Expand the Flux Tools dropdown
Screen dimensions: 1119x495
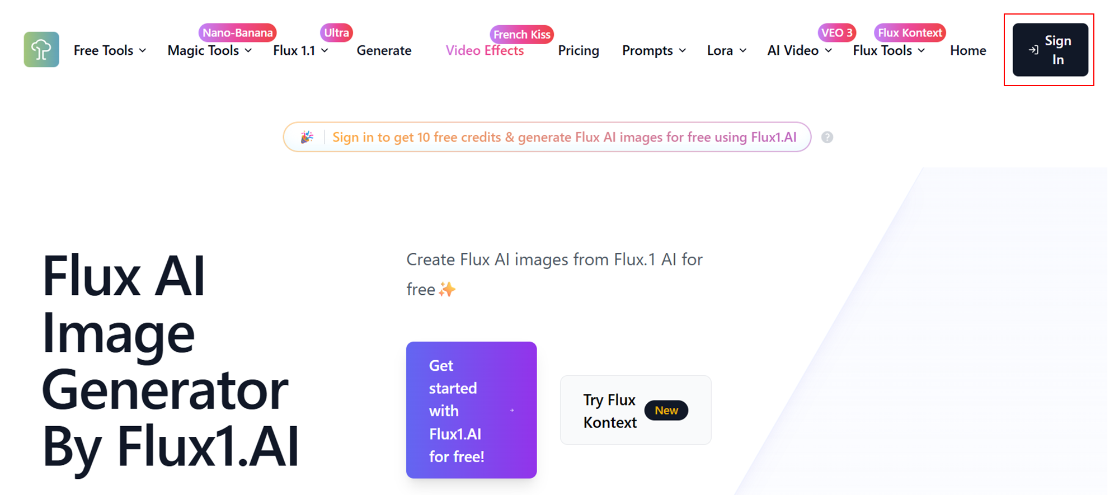[889, 50]
